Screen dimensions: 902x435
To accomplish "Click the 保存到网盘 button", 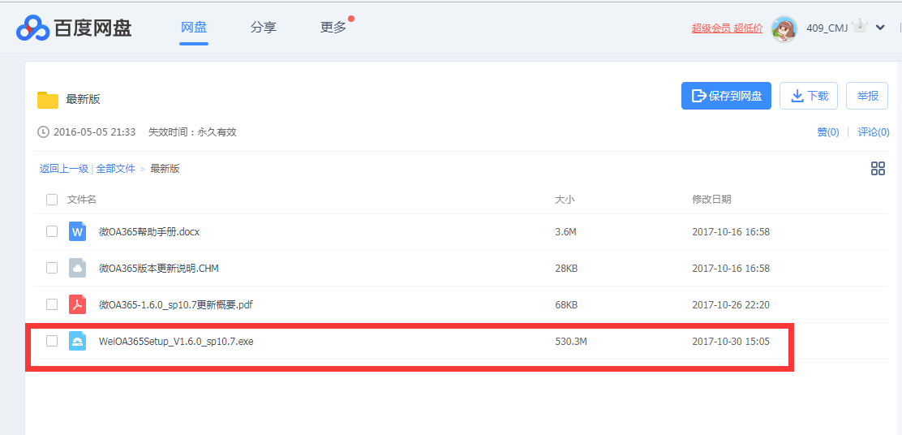I will pyautogui.click(x=726, y=96).
